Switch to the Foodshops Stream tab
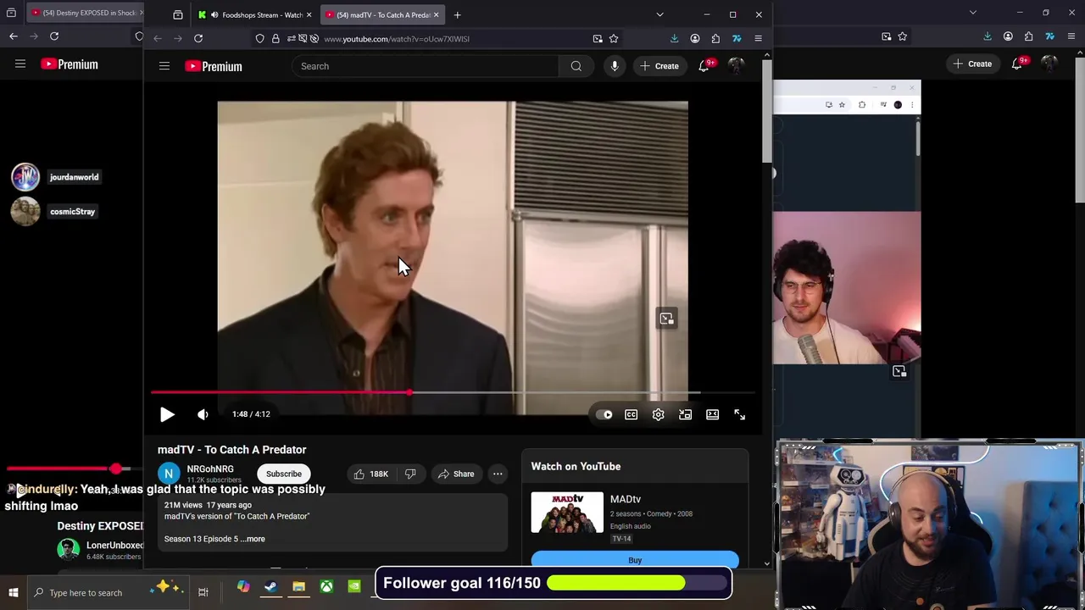 [x=254, y=14]
